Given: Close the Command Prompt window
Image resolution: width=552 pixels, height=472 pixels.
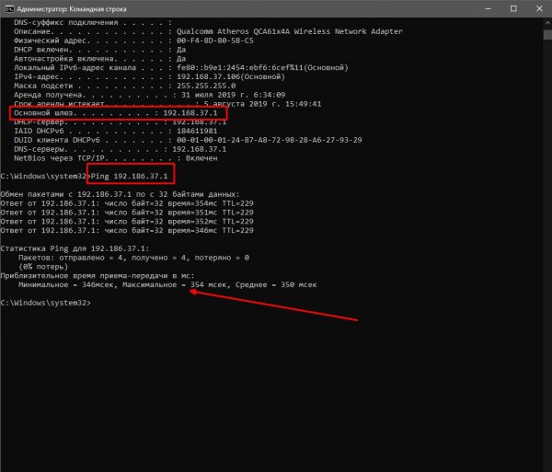Looking at the screenshot, I should click(x=539, y=9).
